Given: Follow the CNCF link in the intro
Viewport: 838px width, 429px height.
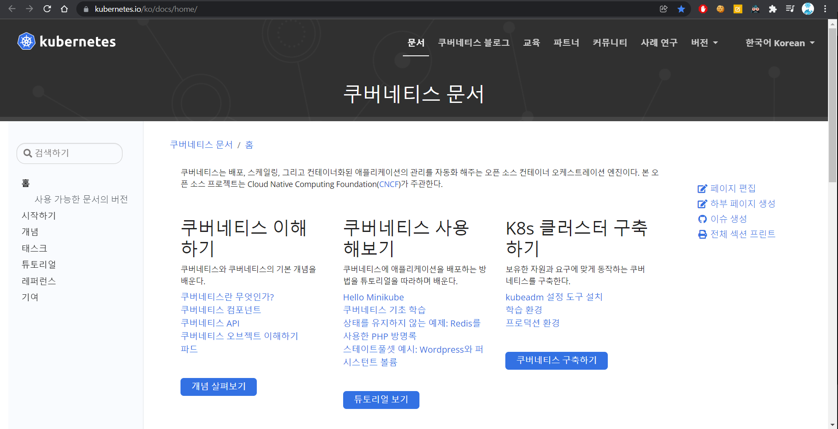Looking at the screenshot, I should tap(389, 184).
